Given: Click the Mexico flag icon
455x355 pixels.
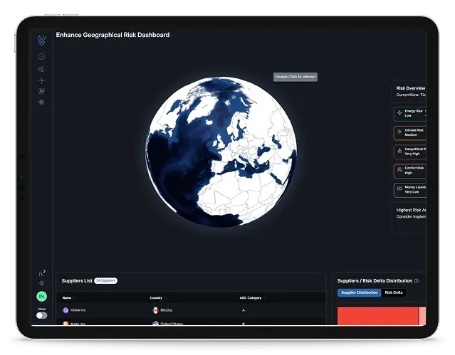Looking at the screenshot, I should [155, 310].
